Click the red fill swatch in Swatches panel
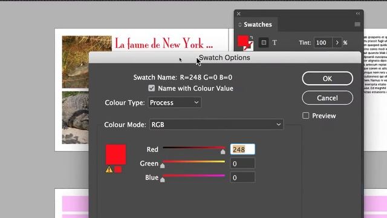The height and width of the screenshot is (218, 387). click(243, 41)
